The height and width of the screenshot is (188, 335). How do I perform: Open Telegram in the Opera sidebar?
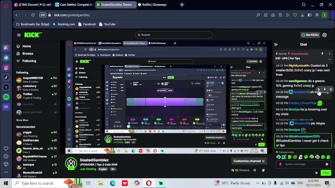[6, 58]
